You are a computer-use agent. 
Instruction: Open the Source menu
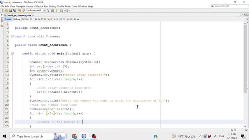pos(30,6)
